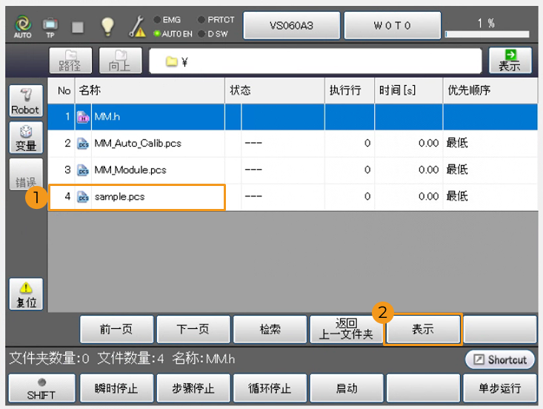Click the D SW indicator lamp
Screen dimensions: 543x409
point(201,33)
